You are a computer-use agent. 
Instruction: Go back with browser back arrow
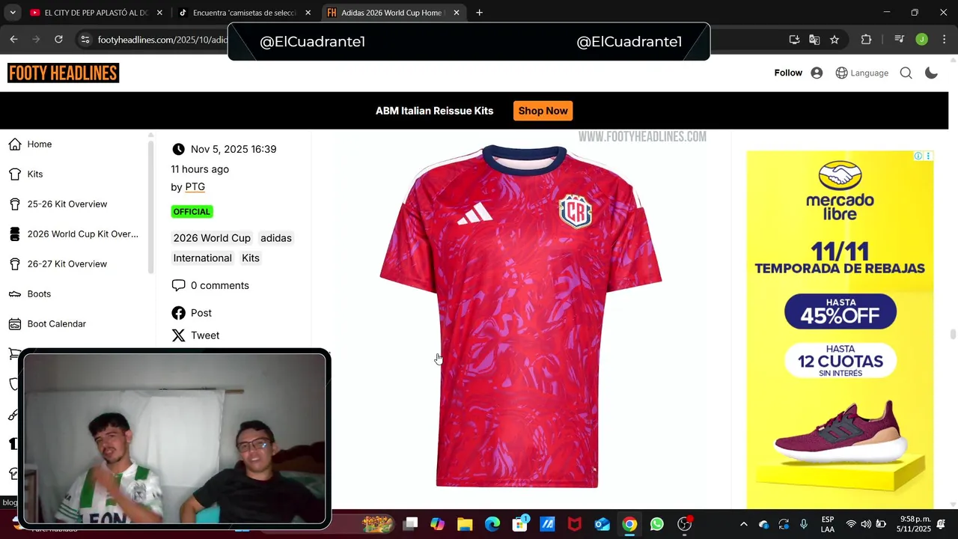[13, 40]
